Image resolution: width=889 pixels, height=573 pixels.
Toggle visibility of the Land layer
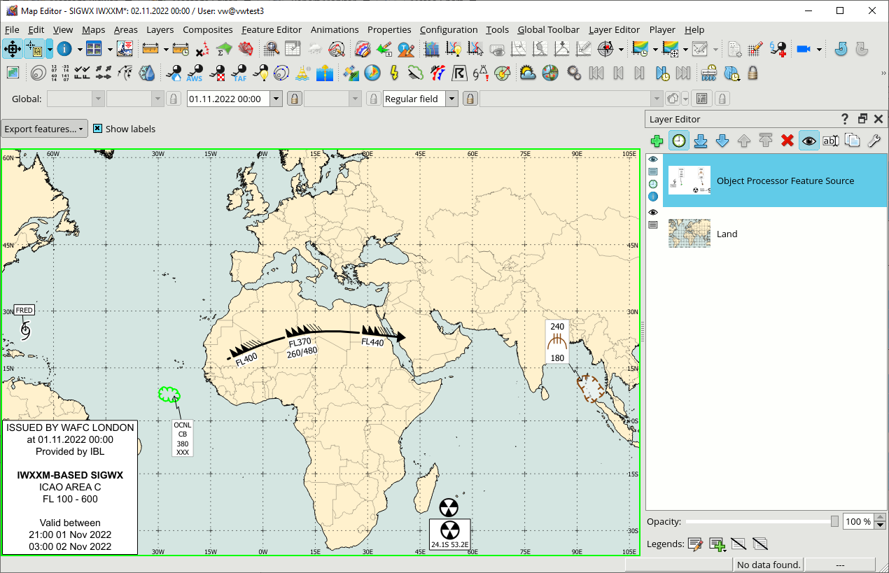pyautogui.click(x=653, y=212)
